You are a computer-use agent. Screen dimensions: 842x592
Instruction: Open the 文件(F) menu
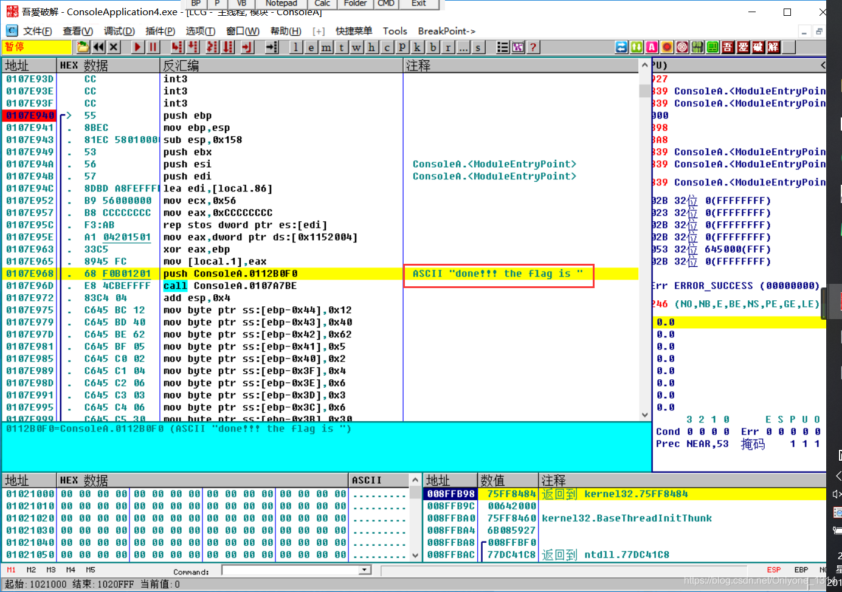(37, 31)
